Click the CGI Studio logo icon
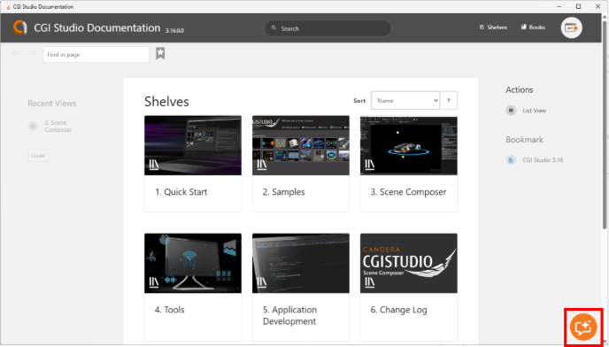Image resolution: width=609 pixels, height=347 pixels. point(20,27)
